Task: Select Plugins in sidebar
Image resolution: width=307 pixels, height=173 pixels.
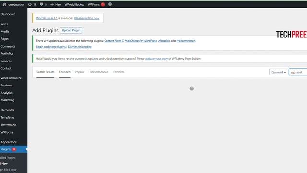Action: coord(5,149)
